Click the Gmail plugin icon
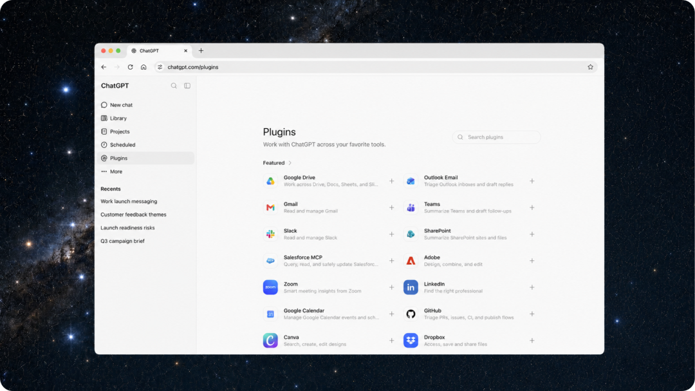 click(270, 207)
